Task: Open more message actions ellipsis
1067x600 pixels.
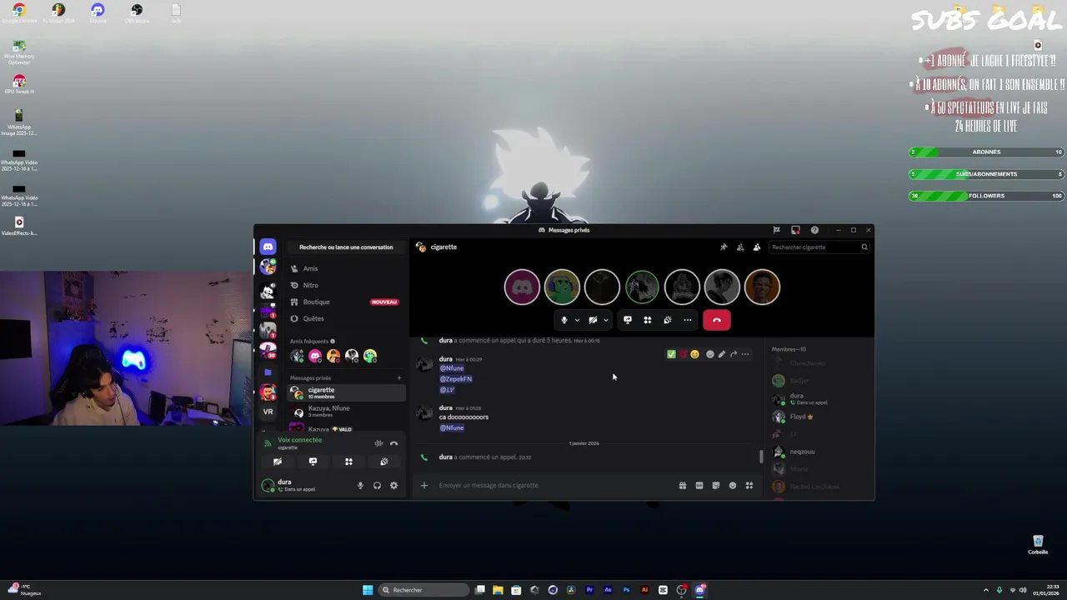Action: [745, 354]
